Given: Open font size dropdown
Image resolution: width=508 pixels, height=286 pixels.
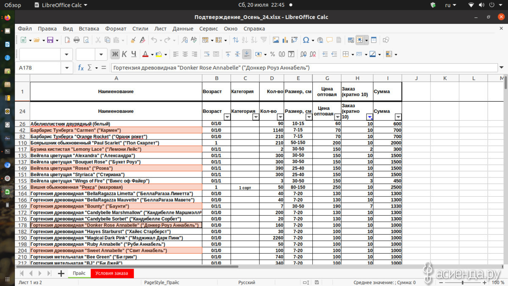Looking at the screenshot, I should point(101,54).
